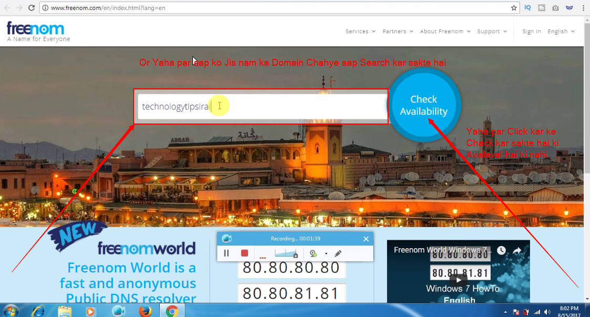Click the 80.80.80.80 DNS address
The width and height of the screenshot is (590, 317).
[291, 268]
